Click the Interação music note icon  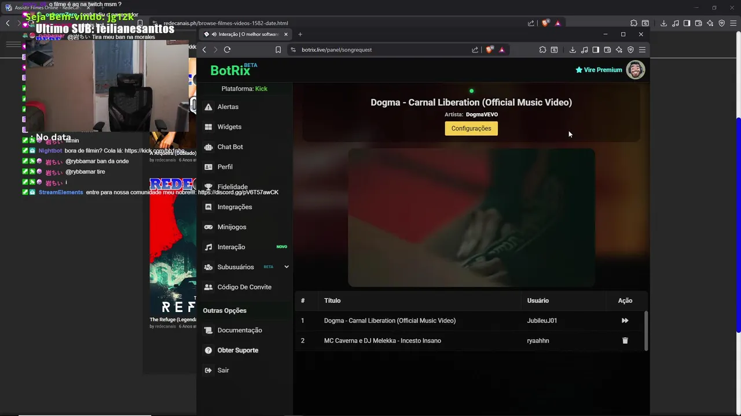pyautogui.click(x=208, y=247)
